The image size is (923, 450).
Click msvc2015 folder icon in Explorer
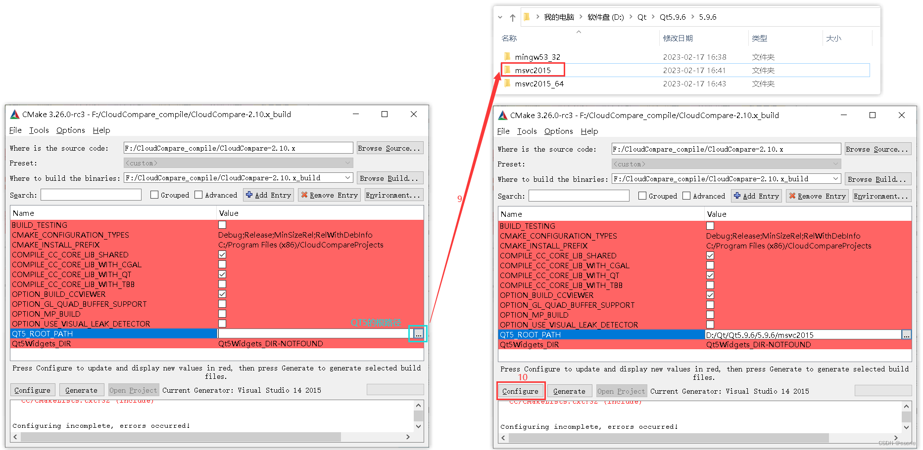[507, 70]
